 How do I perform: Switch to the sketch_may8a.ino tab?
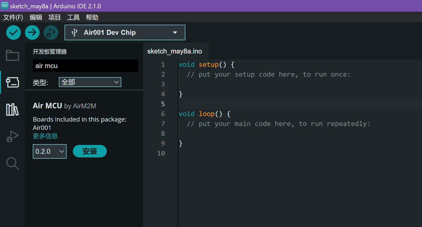(174, 51)
